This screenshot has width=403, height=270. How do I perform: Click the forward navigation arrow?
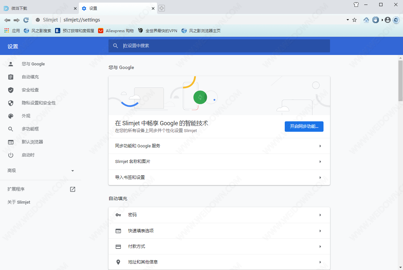click(x=17, y=20)
